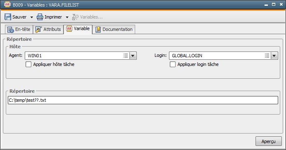
Task: Expand the Sauver dropdown arrow
Action: click(x=32, y=17)
